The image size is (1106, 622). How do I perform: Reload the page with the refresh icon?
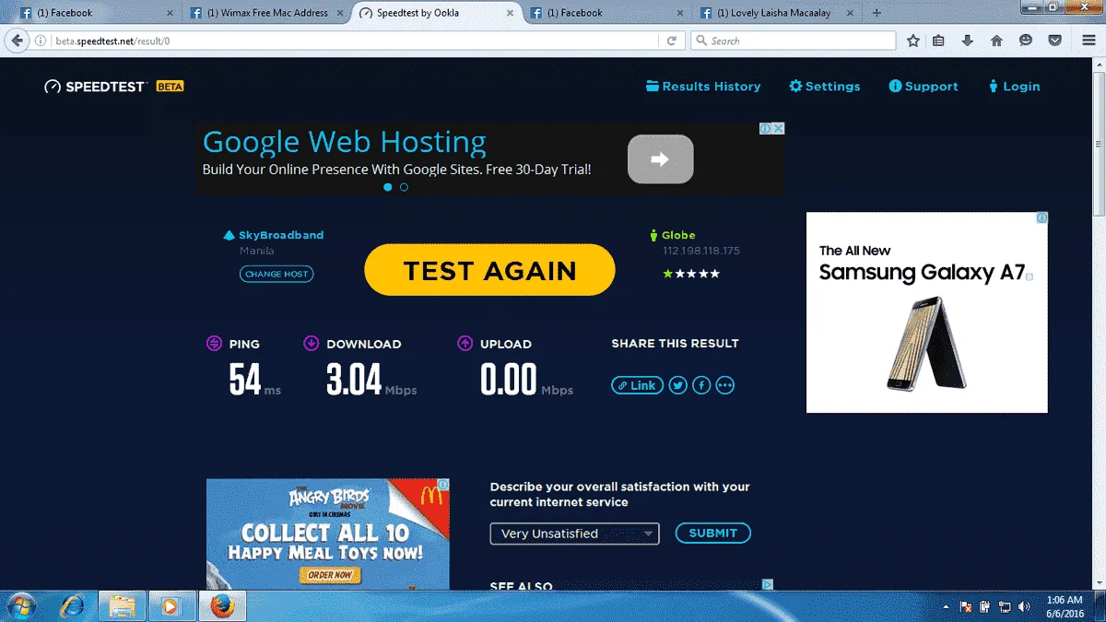coord(672,41)
